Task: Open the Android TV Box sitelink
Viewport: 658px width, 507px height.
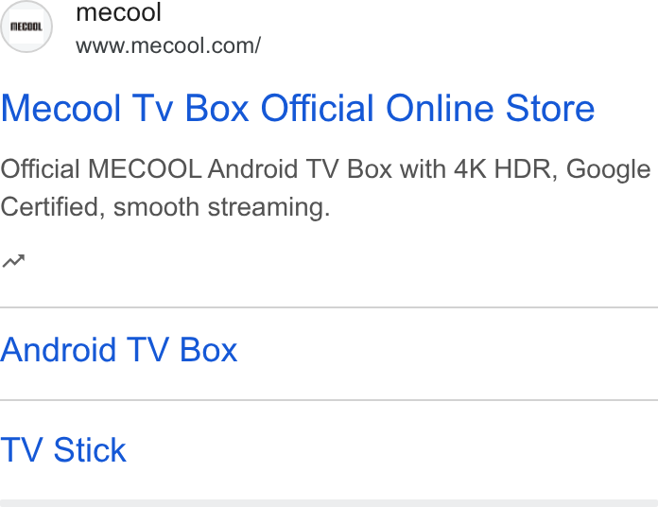Action: pos(119,350)
